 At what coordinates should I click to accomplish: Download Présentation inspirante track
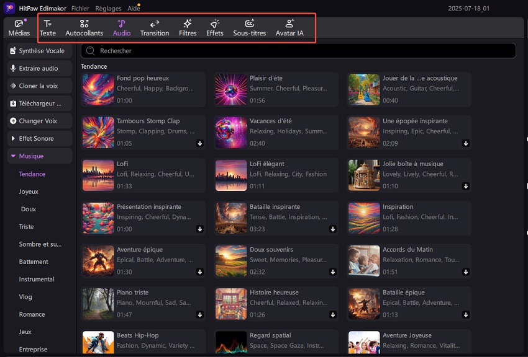200,229
